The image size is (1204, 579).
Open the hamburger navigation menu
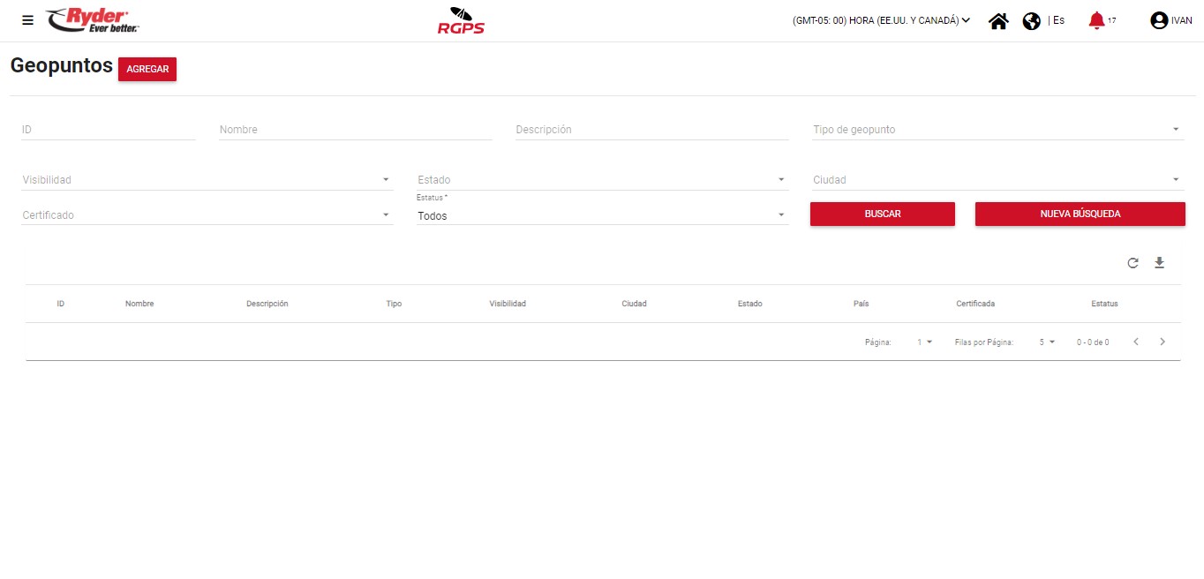pos(27,20)
